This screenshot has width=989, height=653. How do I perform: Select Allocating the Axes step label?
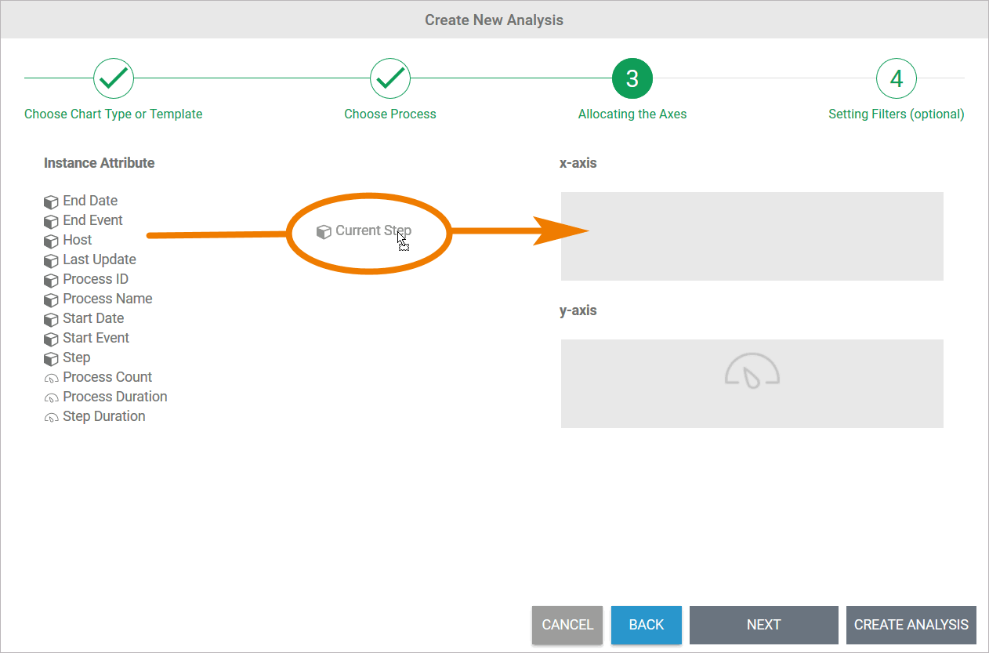632,114
